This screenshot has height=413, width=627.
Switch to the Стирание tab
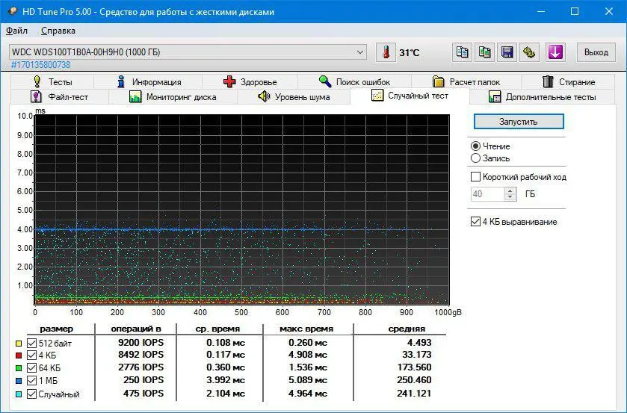pyautogui.click(x=568, y=82)
